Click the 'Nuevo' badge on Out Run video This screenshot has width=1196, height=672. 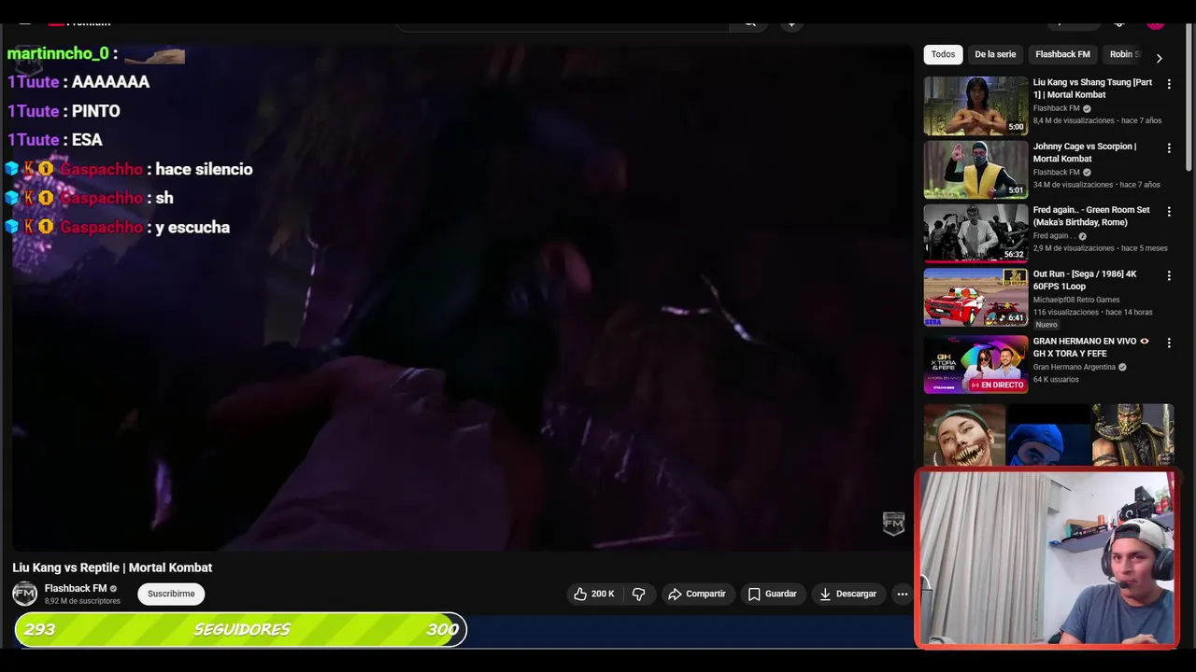[x=1046, y=325]
